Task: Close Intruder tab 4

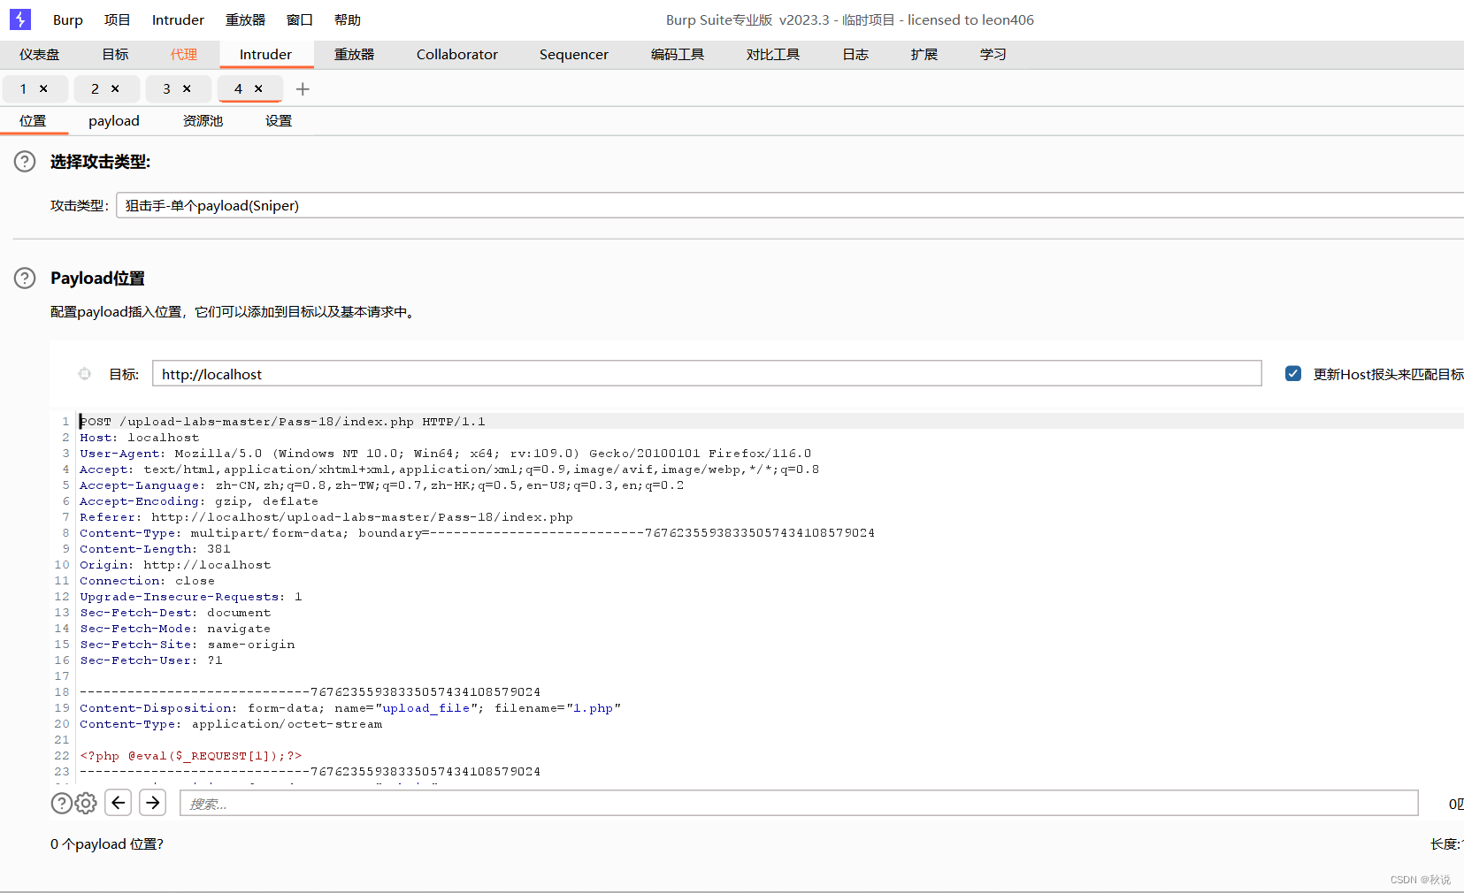Action: coord(258,88)
